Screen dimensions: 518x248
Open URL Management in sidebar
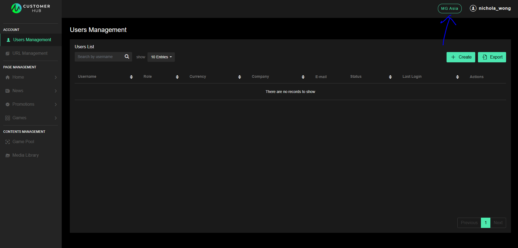point(30,53)
